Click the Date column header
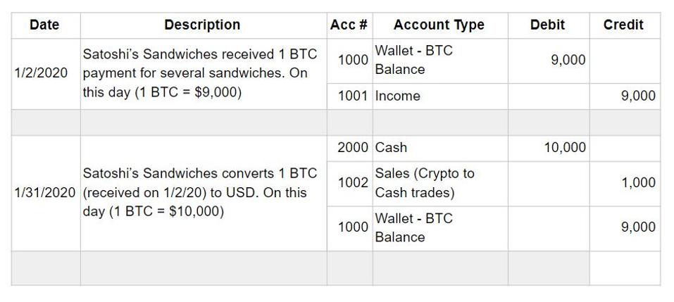The height and width of the screenshot is (302, 674). click(44, 25)
